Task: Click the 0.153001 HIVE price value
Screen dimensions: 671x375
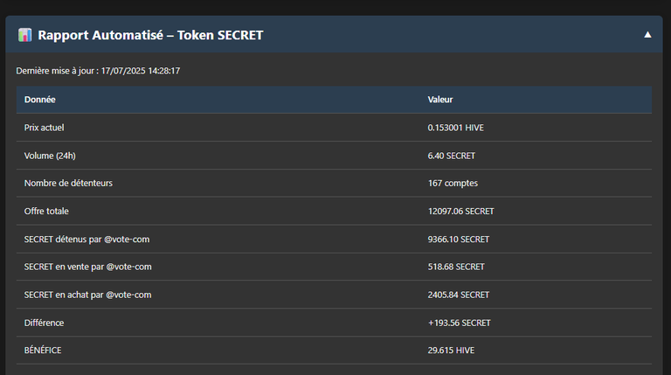Action: coord(456,128)
